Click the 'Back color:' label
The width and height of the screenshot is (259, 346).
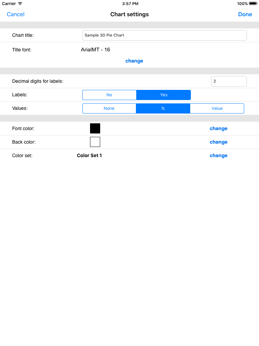pos(24,142)
